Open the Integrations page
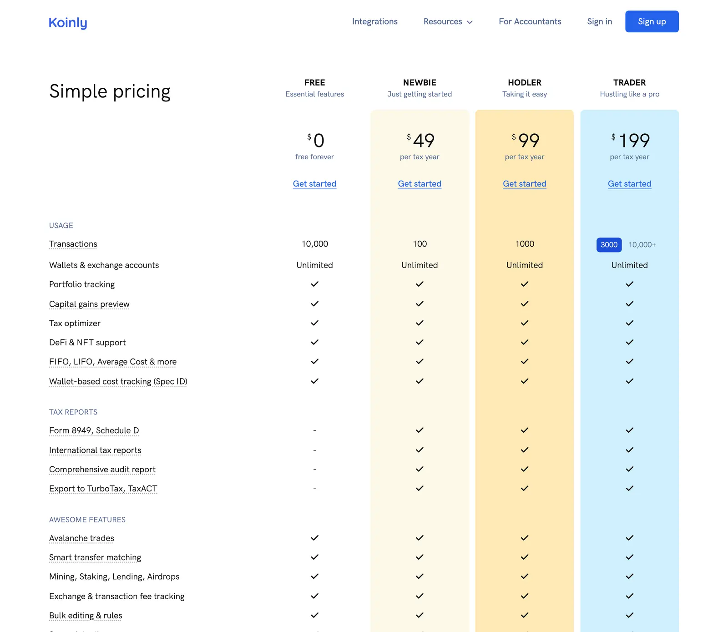The image size is (728, 632). pos(375,21)
